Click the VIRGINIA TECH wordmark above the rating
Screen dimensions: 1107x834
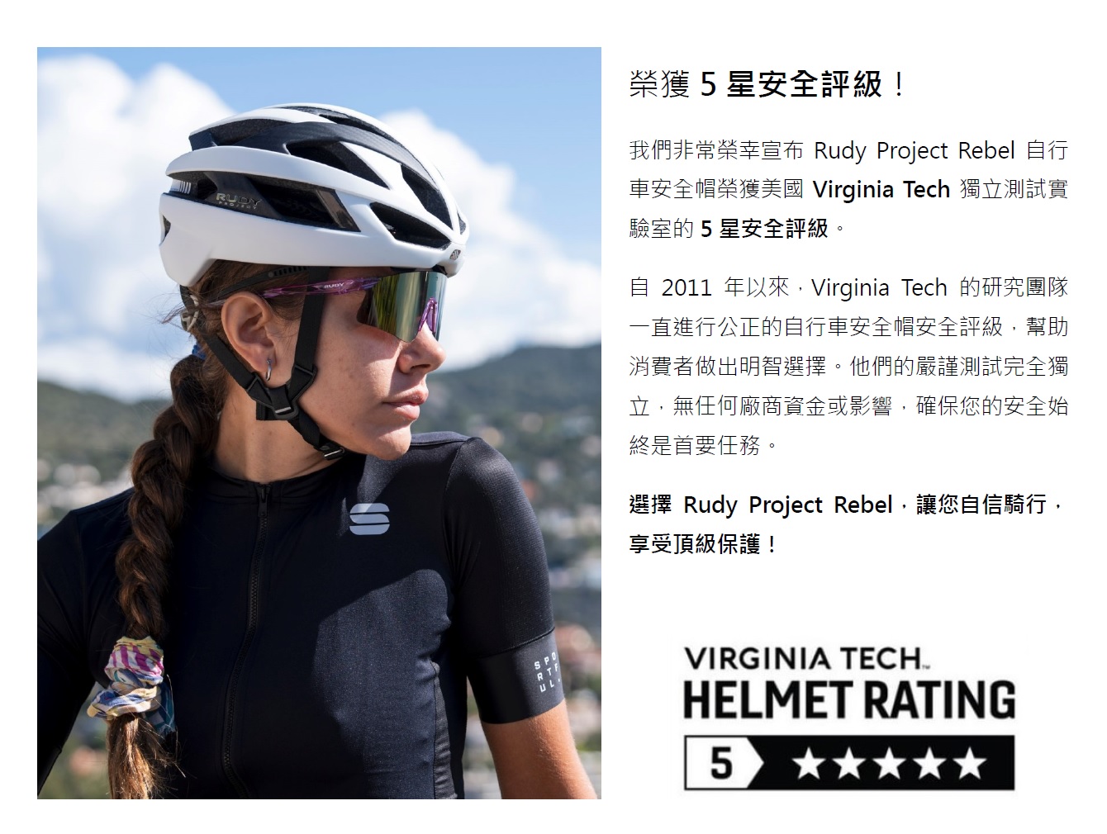(802, 659)
